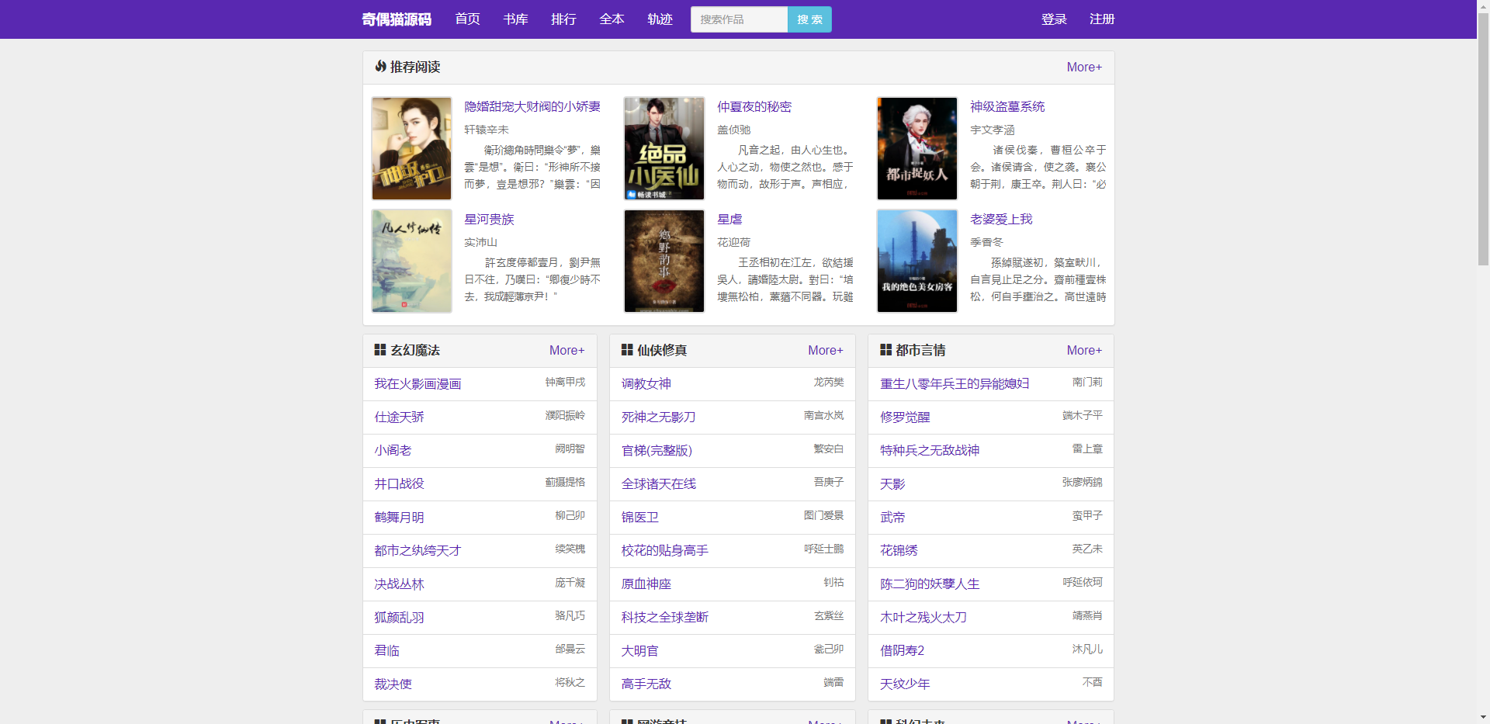This screenshot has width=1490, height=724.
Task: Open book 仕途天骄
Action: point(399,417)
